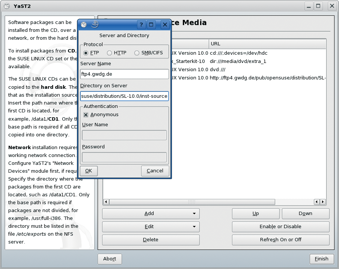This screenshot has height=269, width=339.
Task: Click the Server Name field with ftp4.gwdg.de
Action: click(x=124, y=74)
